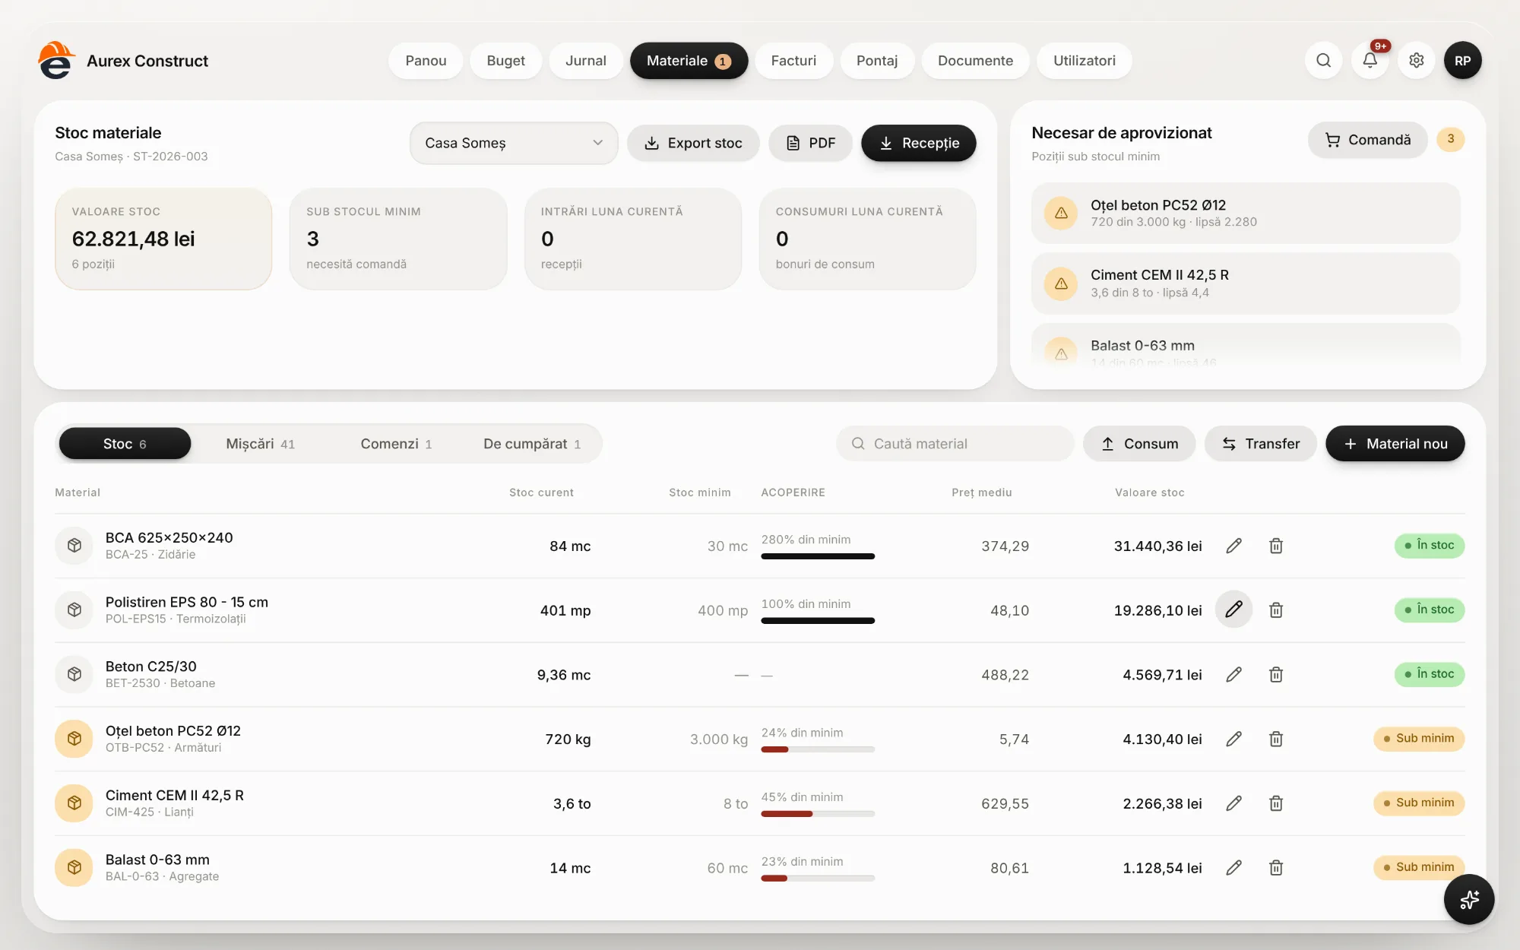Edit Polistiren EPS 80 with pencil icon
1520x950 pixels.
click(x=1233, y=610)
